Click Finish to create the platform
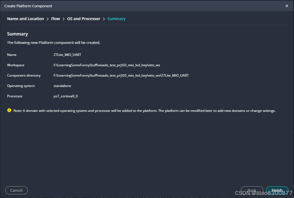 [x=277, y=190]
